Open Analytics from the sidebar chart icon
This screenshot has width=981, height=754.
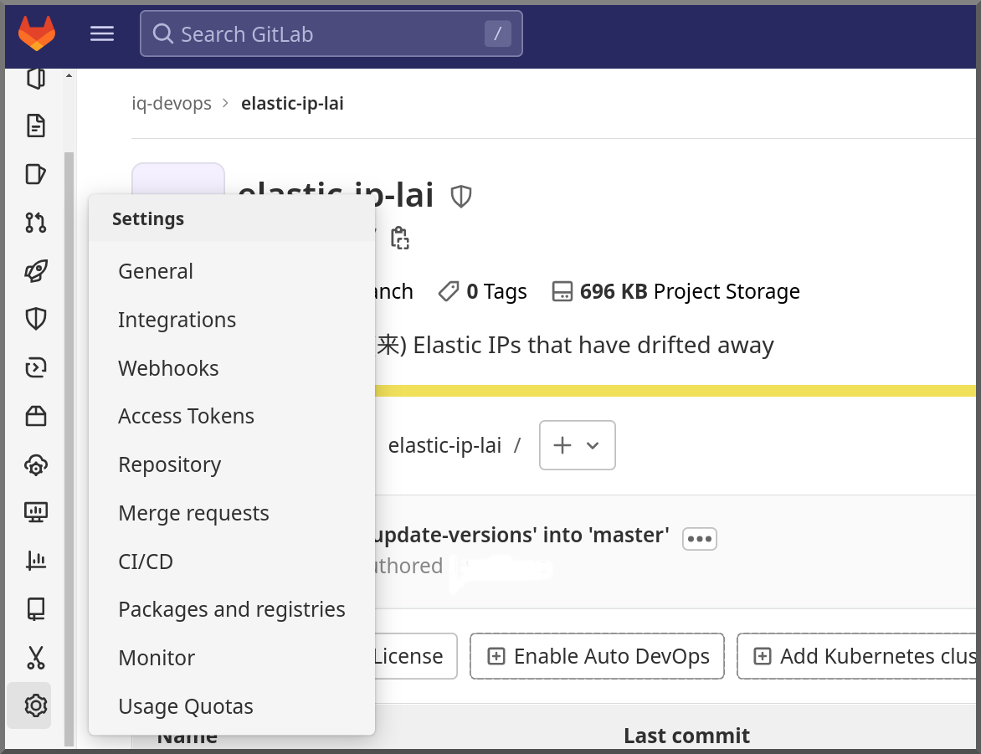pyautogui.click(x=36, y=561)
